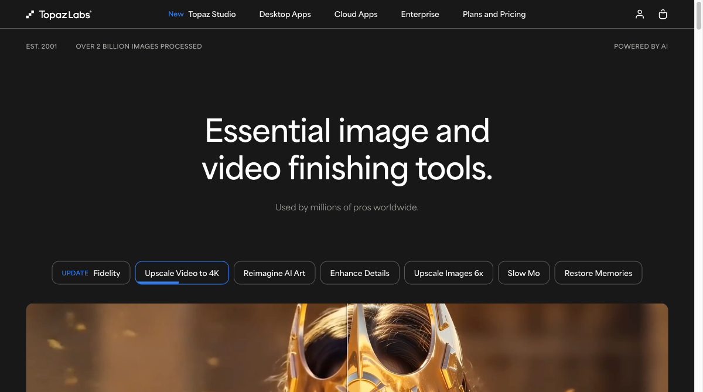Open the shopping bag cart icon
Screen dimensions: 703x392
click(x=663, y=14)
